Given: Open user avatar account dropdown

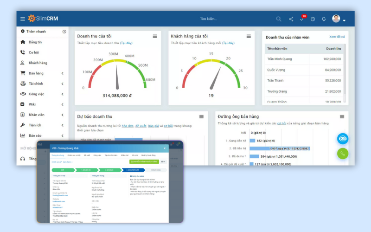Looking at the screenshot, I should coord(339,19).
